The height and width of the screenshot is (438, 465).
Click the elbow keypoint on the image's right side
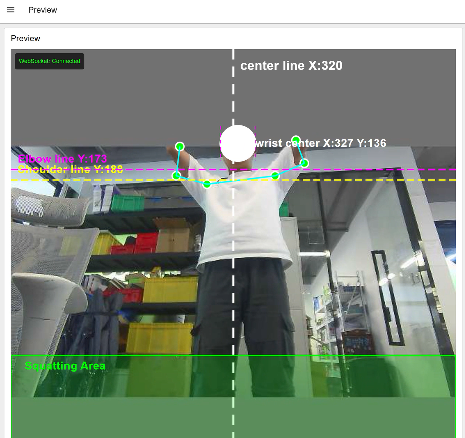click(304, 163)
